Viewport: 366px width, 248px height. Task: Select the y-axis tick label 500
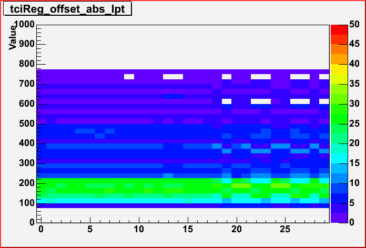tap(26, 123)
